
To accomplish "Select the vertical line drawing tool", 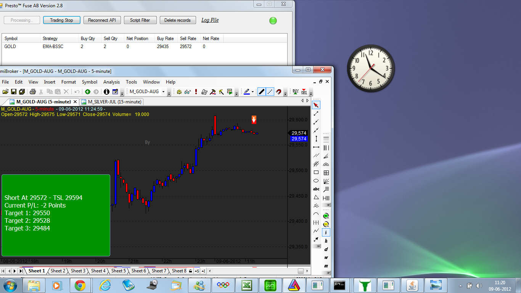I will 316,139.
